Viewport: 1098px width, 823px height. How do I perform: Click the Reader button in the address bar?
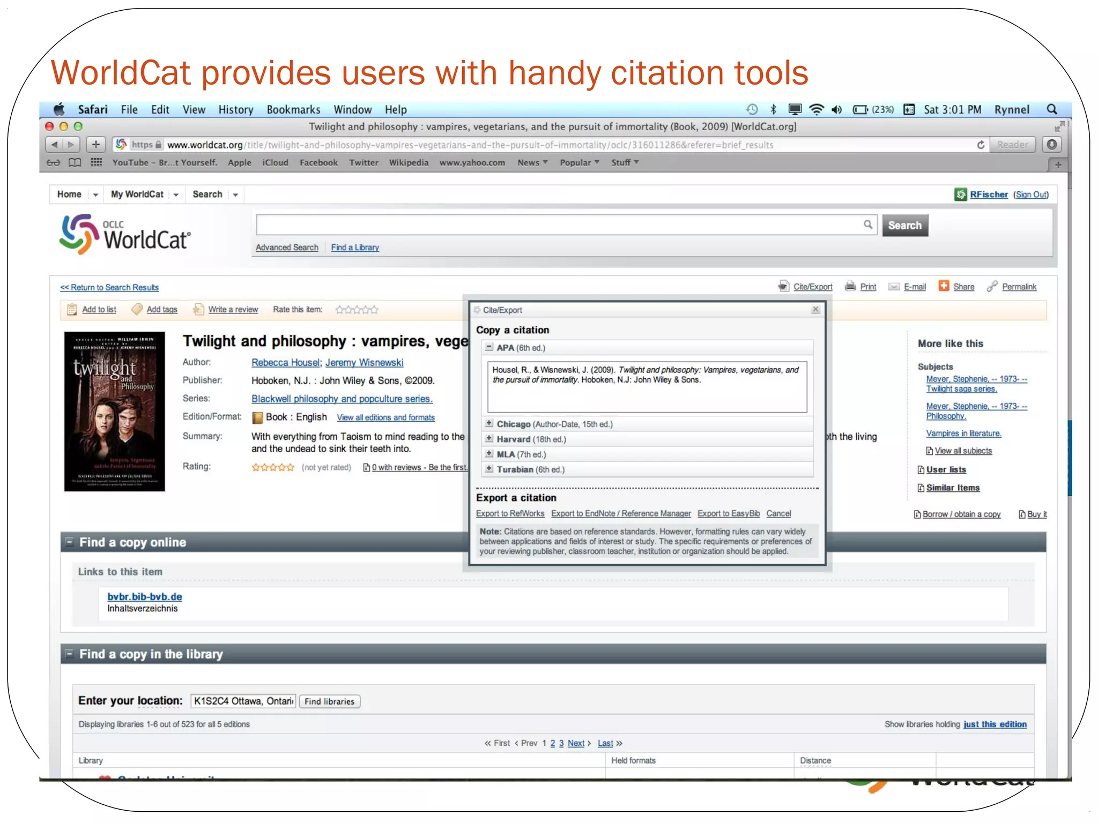tap(1012, 145)
